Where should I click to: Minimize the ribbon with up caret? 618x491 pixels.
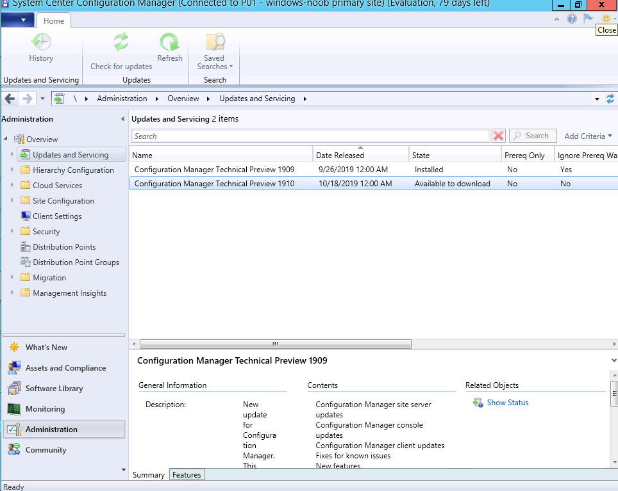556,19
